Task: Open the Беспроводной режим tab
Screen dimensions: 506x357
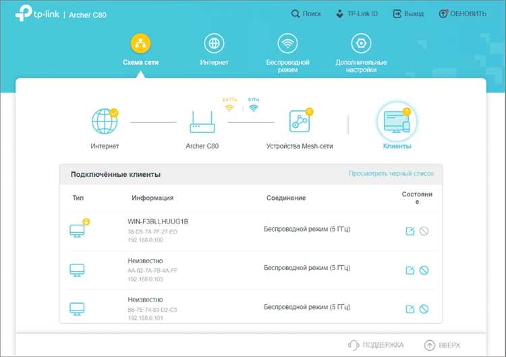Action: pyautogui.click(x=287, y=53)
